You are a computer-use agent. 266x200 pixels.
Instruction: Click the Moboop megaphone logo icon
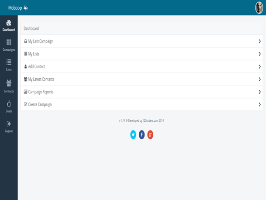pos(26,8)
